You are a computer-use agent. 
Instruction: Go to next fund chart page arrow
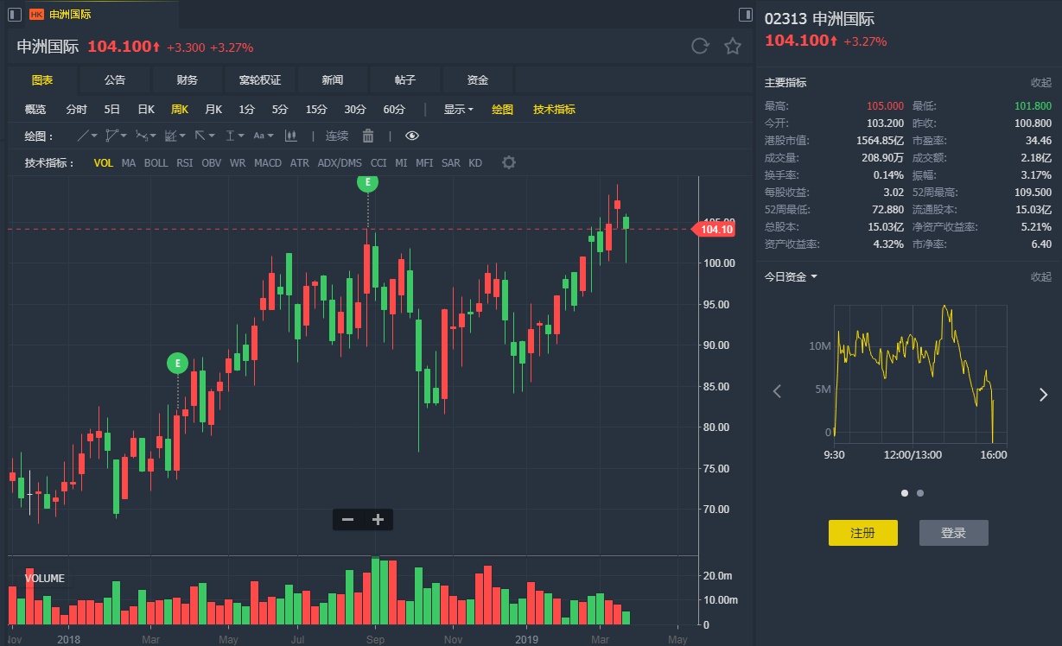[x=1043, y=394]
